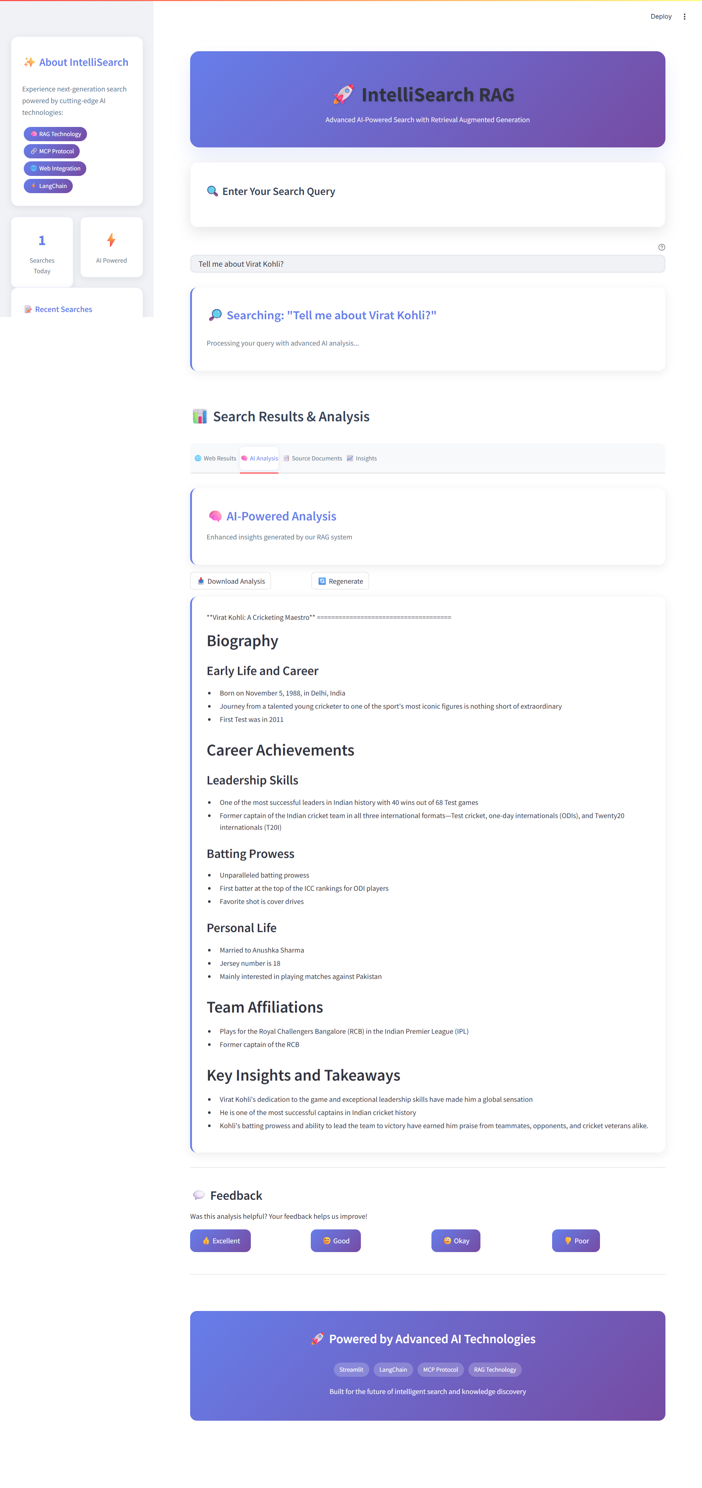Viewport: 702px width, 1488px height.
Task: Mark the analysis as Poor
Action: tap(575, 1241)
